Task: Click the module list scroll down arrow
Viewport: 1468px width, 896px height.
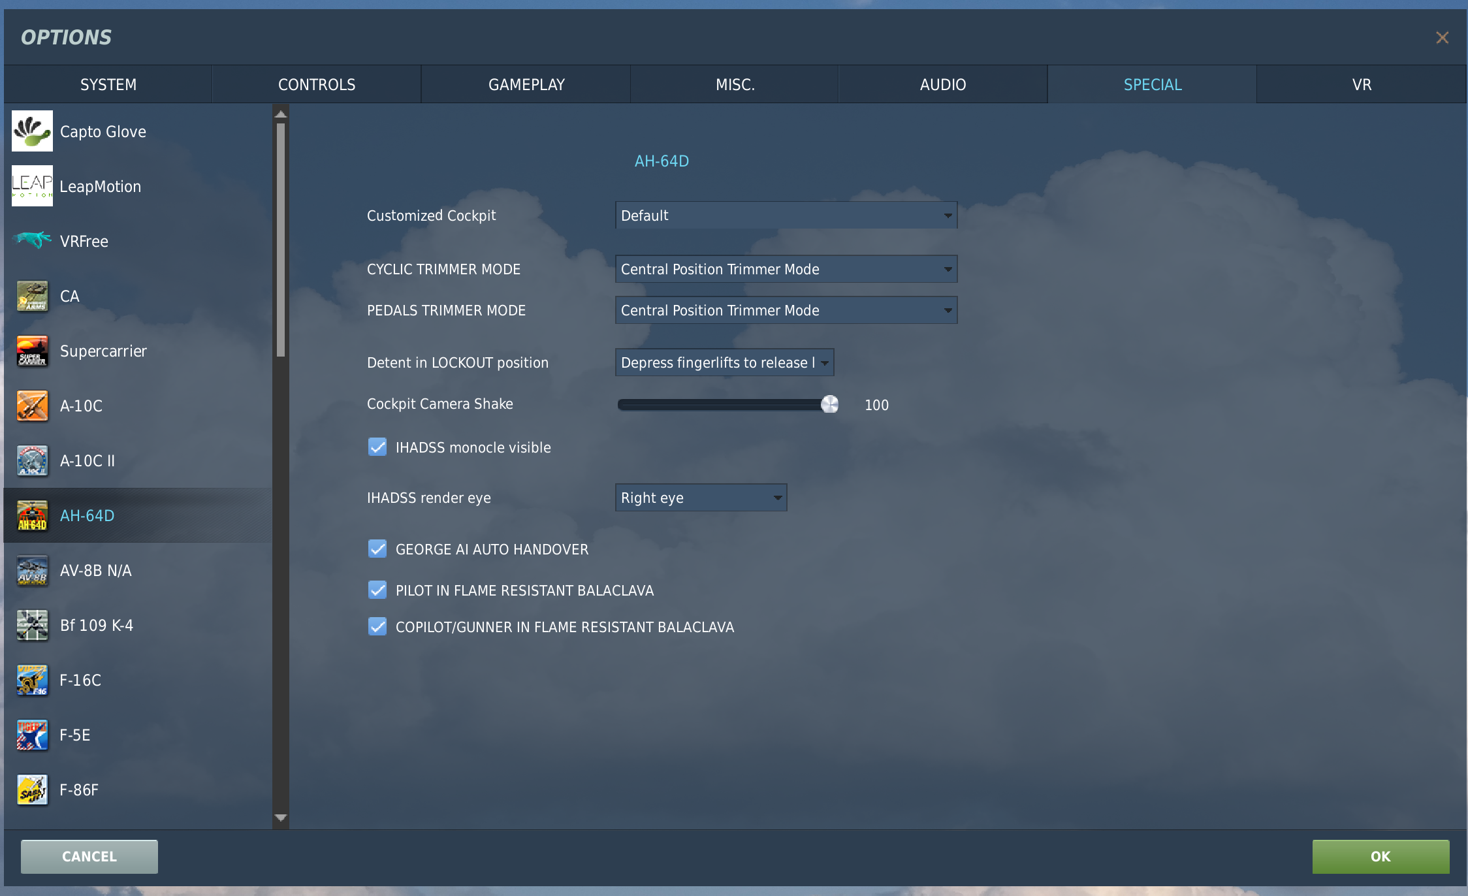Action: [x=281, y=818]
